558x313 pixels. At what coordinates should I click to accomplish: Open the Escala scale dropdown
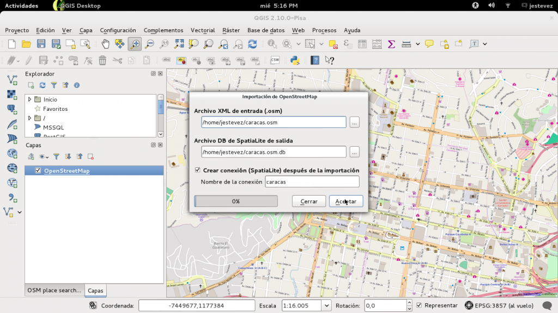[326, 306]
